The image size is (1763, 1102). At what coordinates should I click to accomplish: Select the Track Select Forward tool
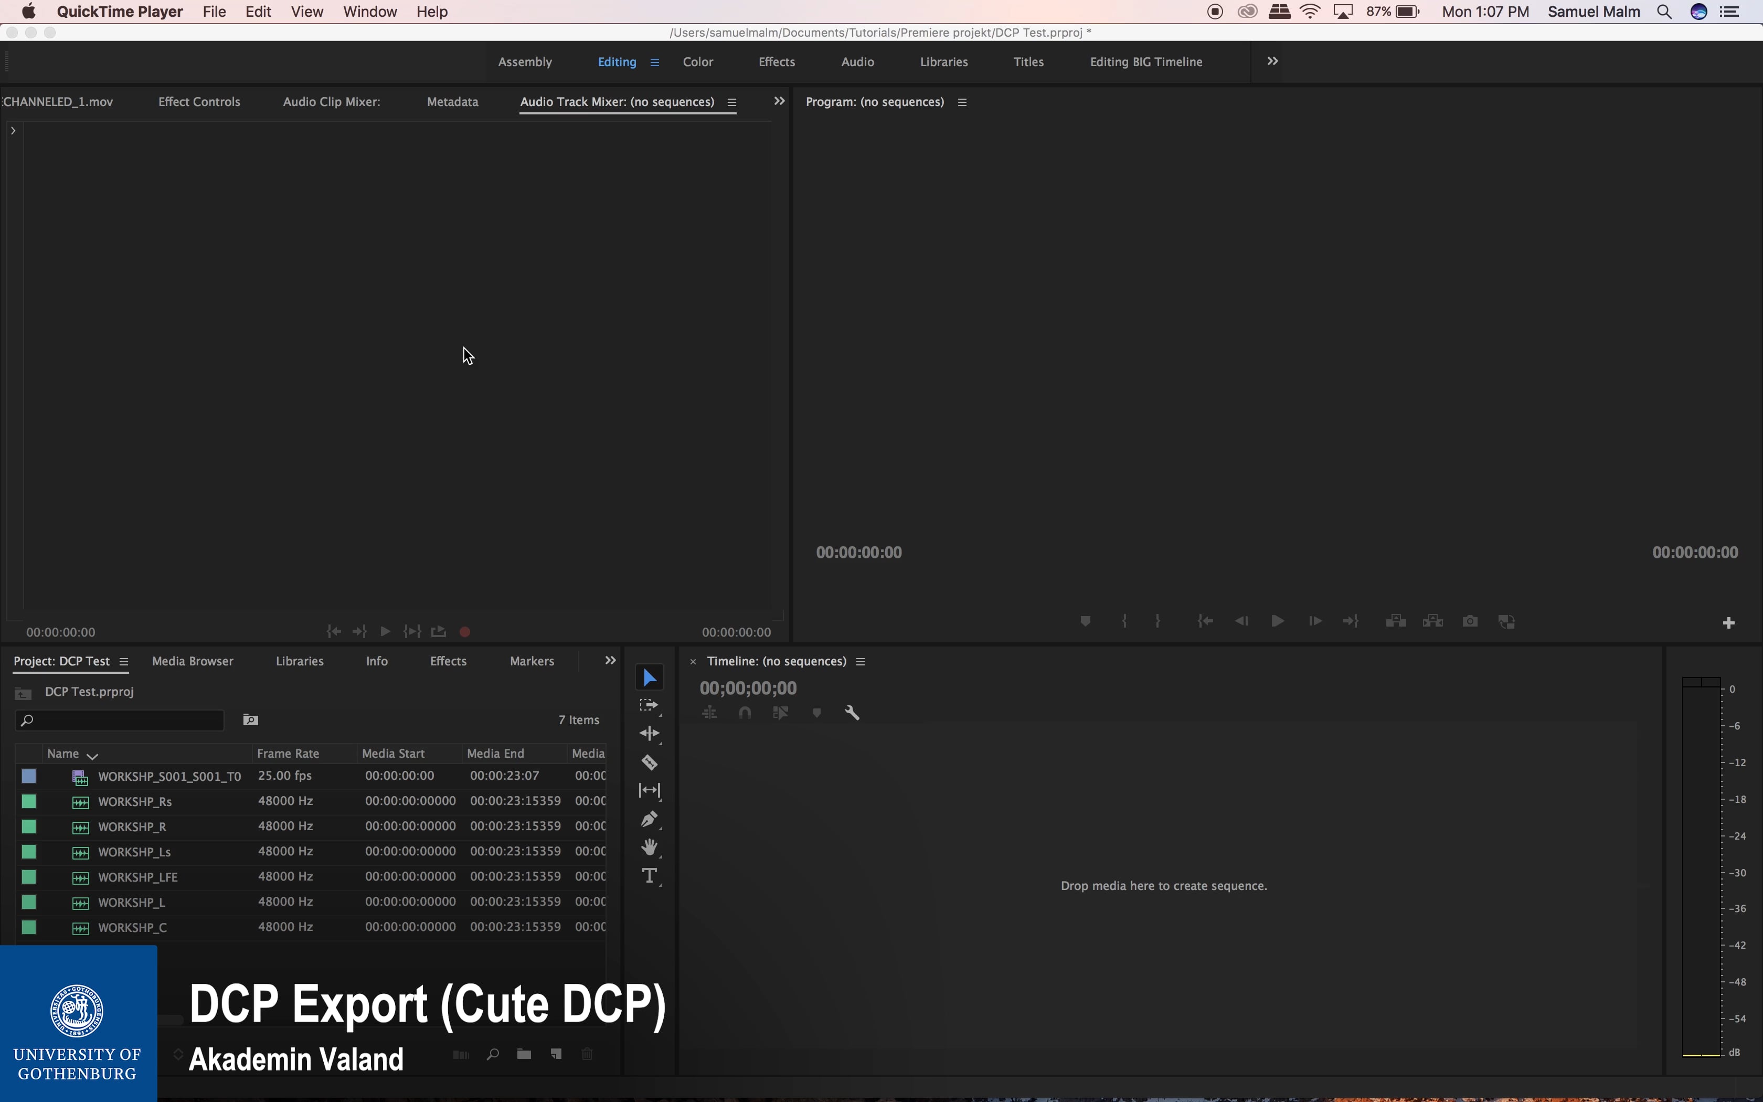click(649, 705)
